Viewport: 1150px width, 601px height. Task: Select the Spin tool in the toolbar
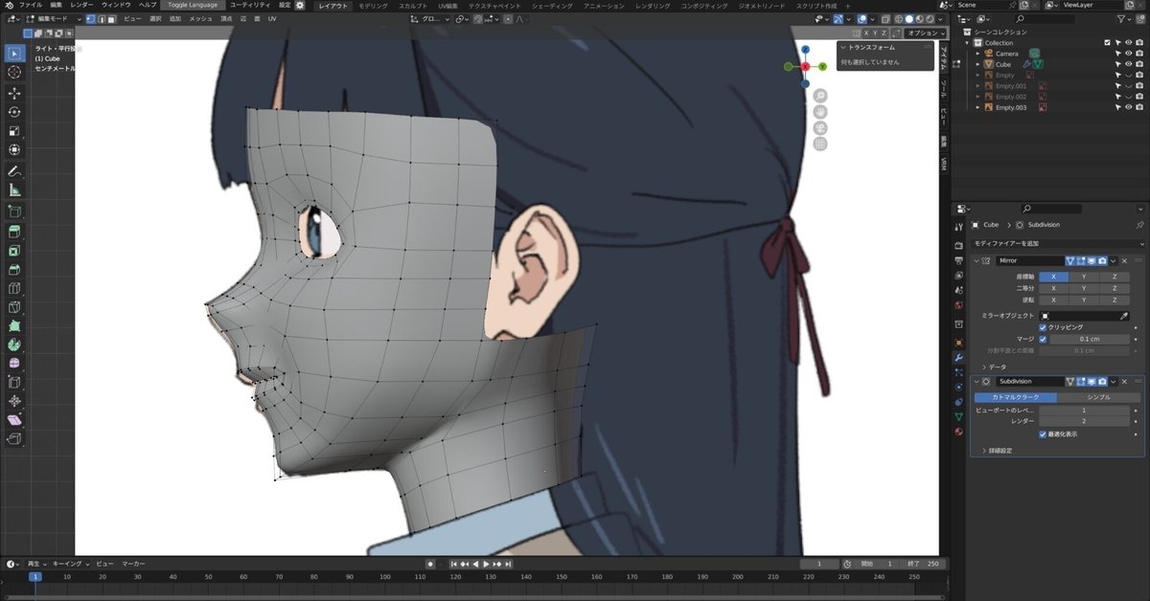point(14,345)
